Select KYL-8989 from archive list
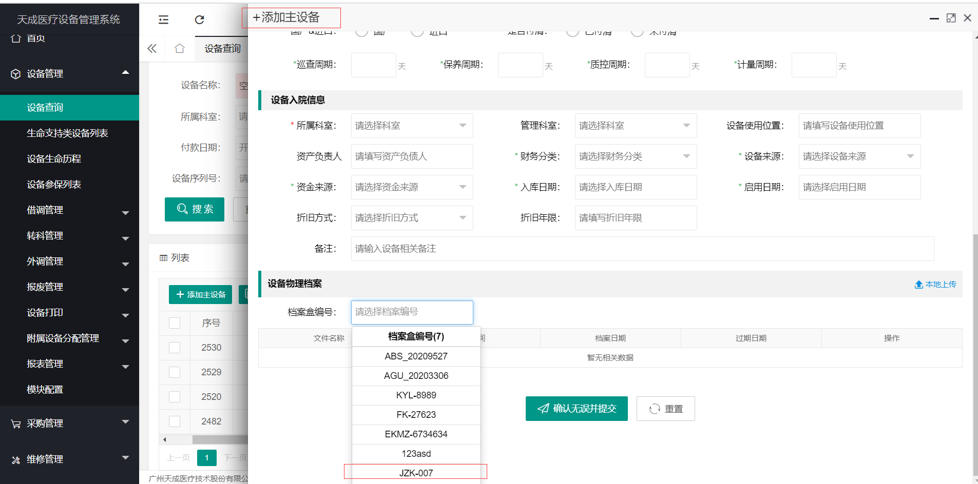This screenshot has height=484, width=978. coord(416,395)
